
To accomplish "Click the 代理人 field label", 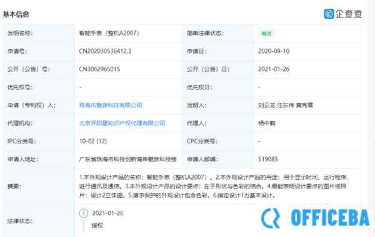I will [197, 123].
